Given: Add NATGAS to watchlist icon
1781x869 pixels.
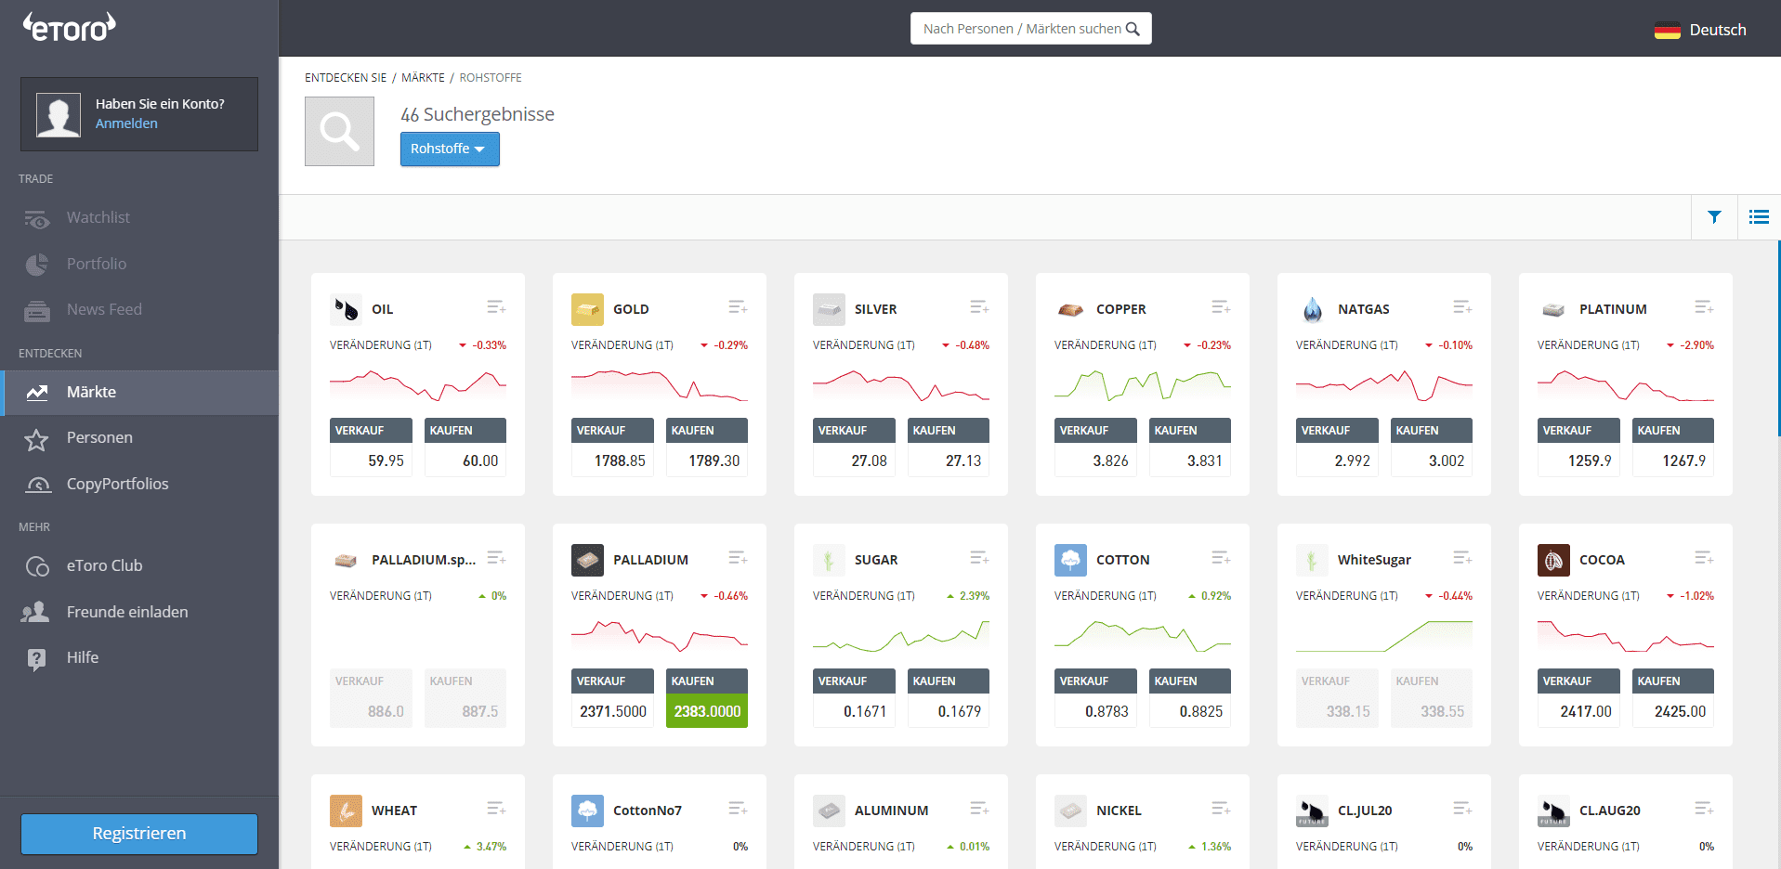Looking at the screenshot, I should [x=1462, y=307].
